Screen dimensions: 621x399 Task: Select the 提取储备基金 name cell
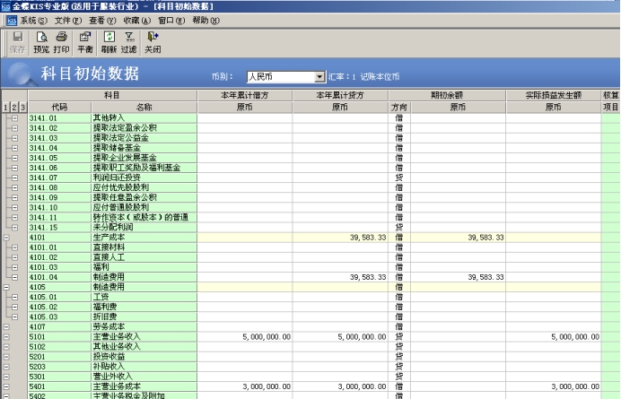tap(144, 148)
